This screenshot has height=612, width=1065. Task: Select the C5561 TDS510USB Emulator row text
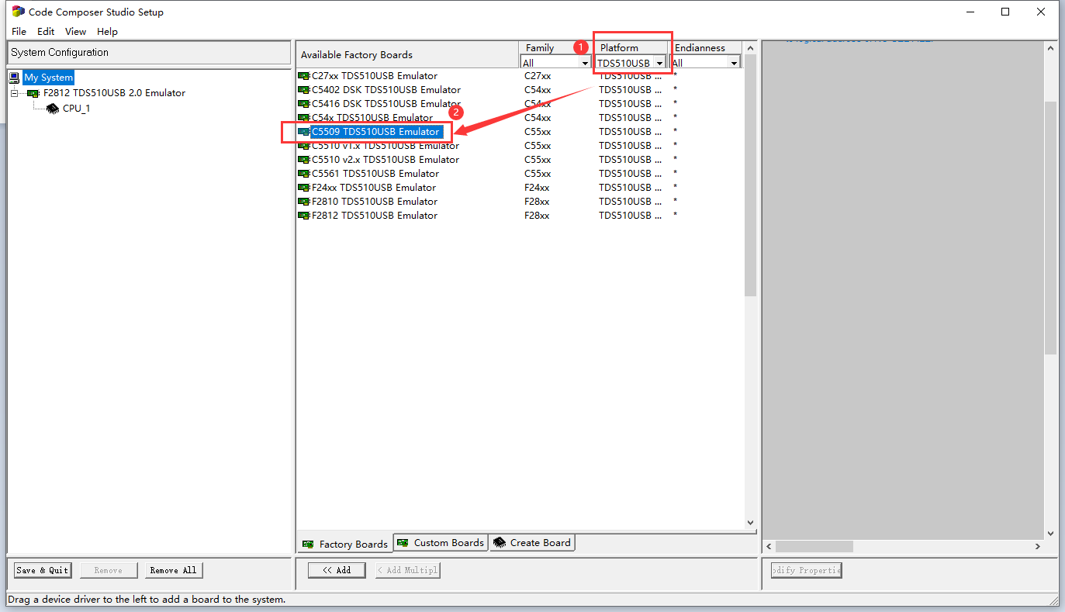click(375, 174)
